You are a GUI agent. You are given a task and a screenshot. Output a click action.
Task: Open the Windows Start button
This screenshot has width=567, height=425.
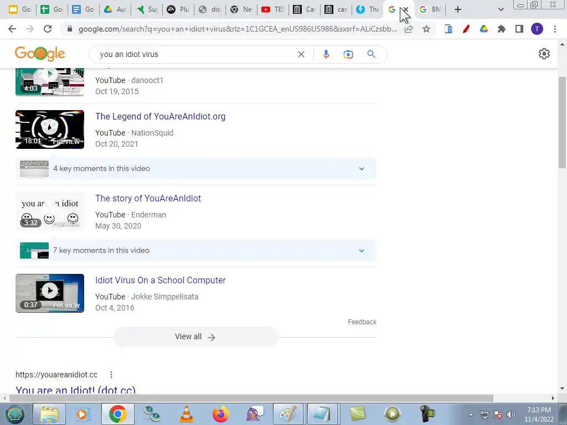[x=14, y=414]
